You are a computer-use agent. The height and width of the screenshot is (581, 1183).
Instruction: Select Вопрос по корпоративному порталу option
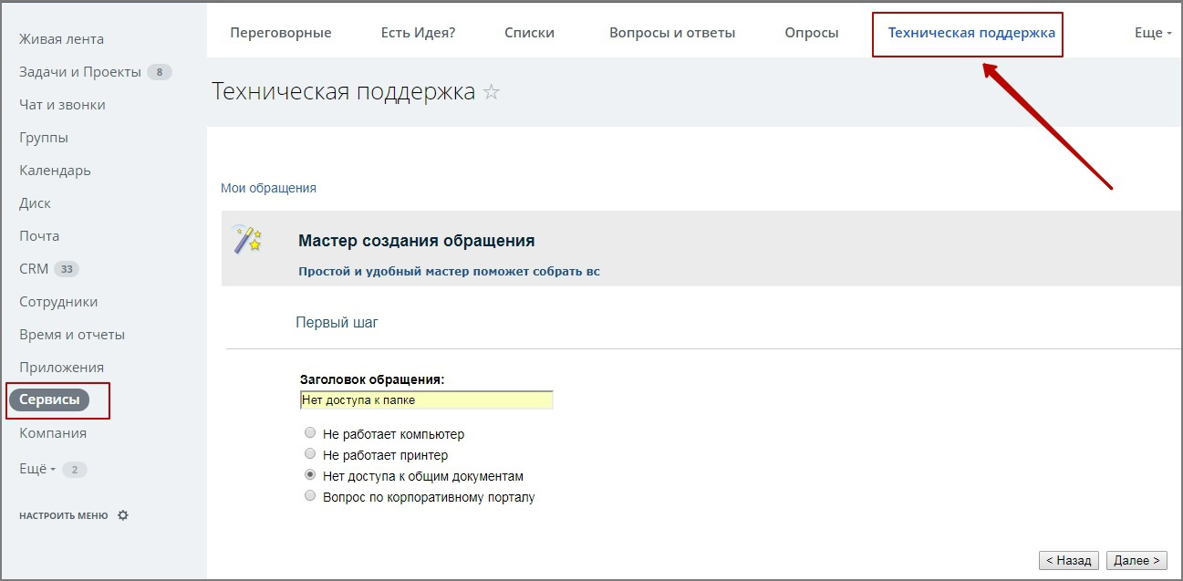pyautogui.click(x=310, y=496)
